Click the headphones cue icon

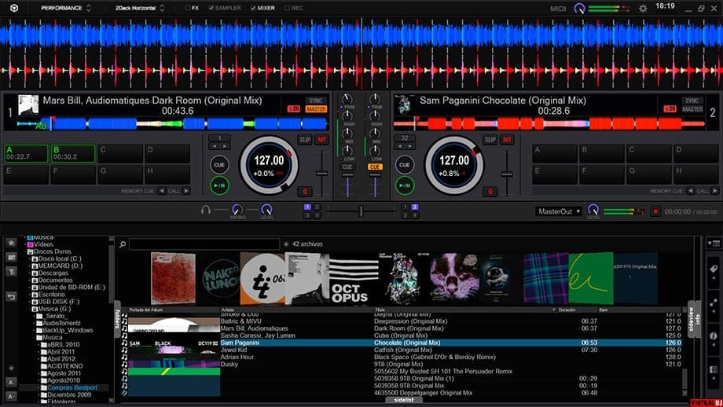(x=206, y=210)
